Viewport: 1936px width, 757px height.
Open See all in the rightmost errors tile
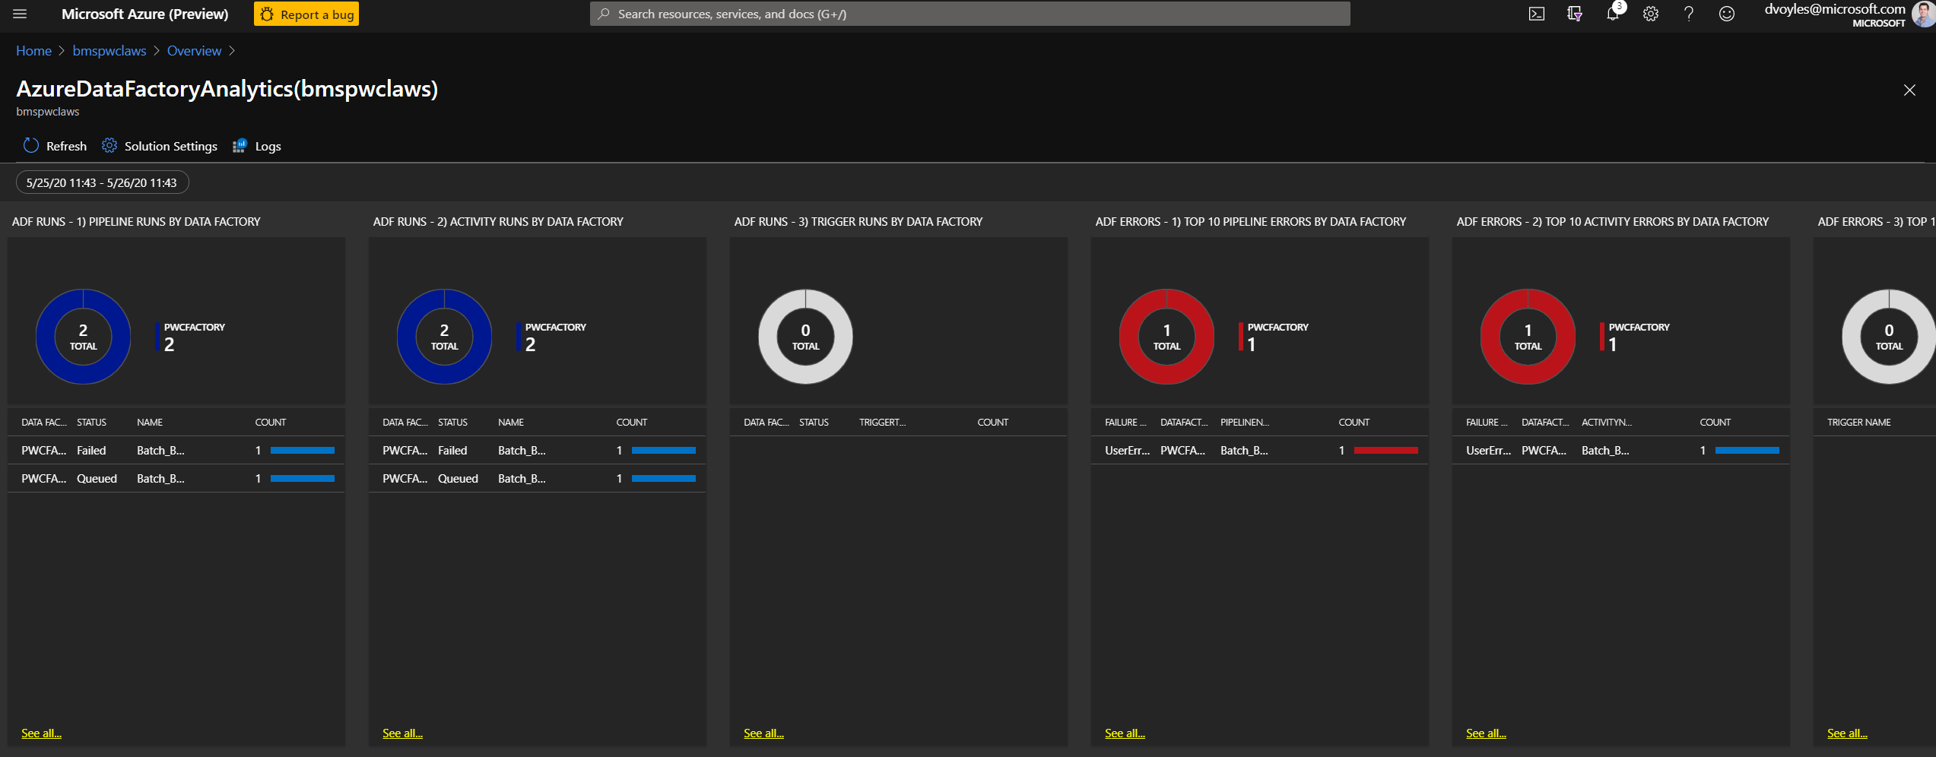pyautogui.click(x=1847, y=733)
